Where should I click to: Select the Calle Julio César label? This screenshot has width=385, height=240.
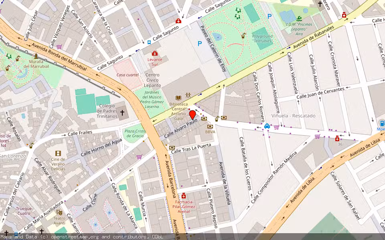point(31,26)
